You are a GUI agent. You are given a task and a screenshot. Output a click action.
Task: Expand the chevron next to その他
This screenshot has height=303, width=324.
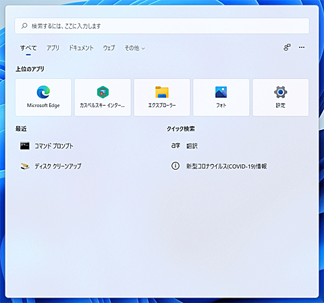(143, 48)
